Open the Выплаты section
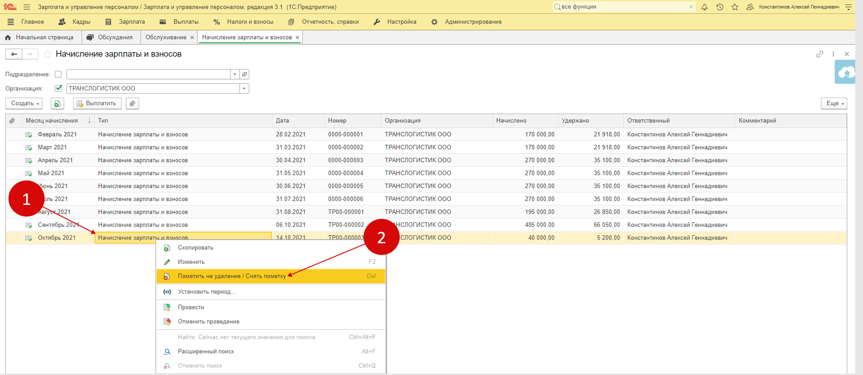The width and height of the screenshot is (863, 375). [x=179, y=22]
